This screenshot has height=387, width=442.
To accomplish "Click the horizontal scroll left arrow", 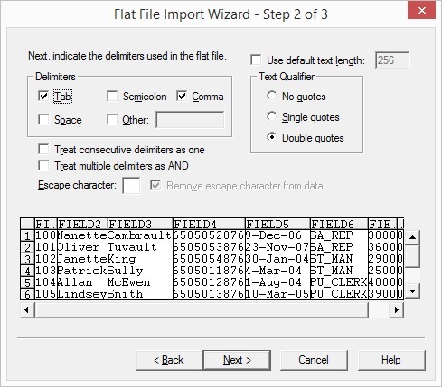I will tap(27, 309).
